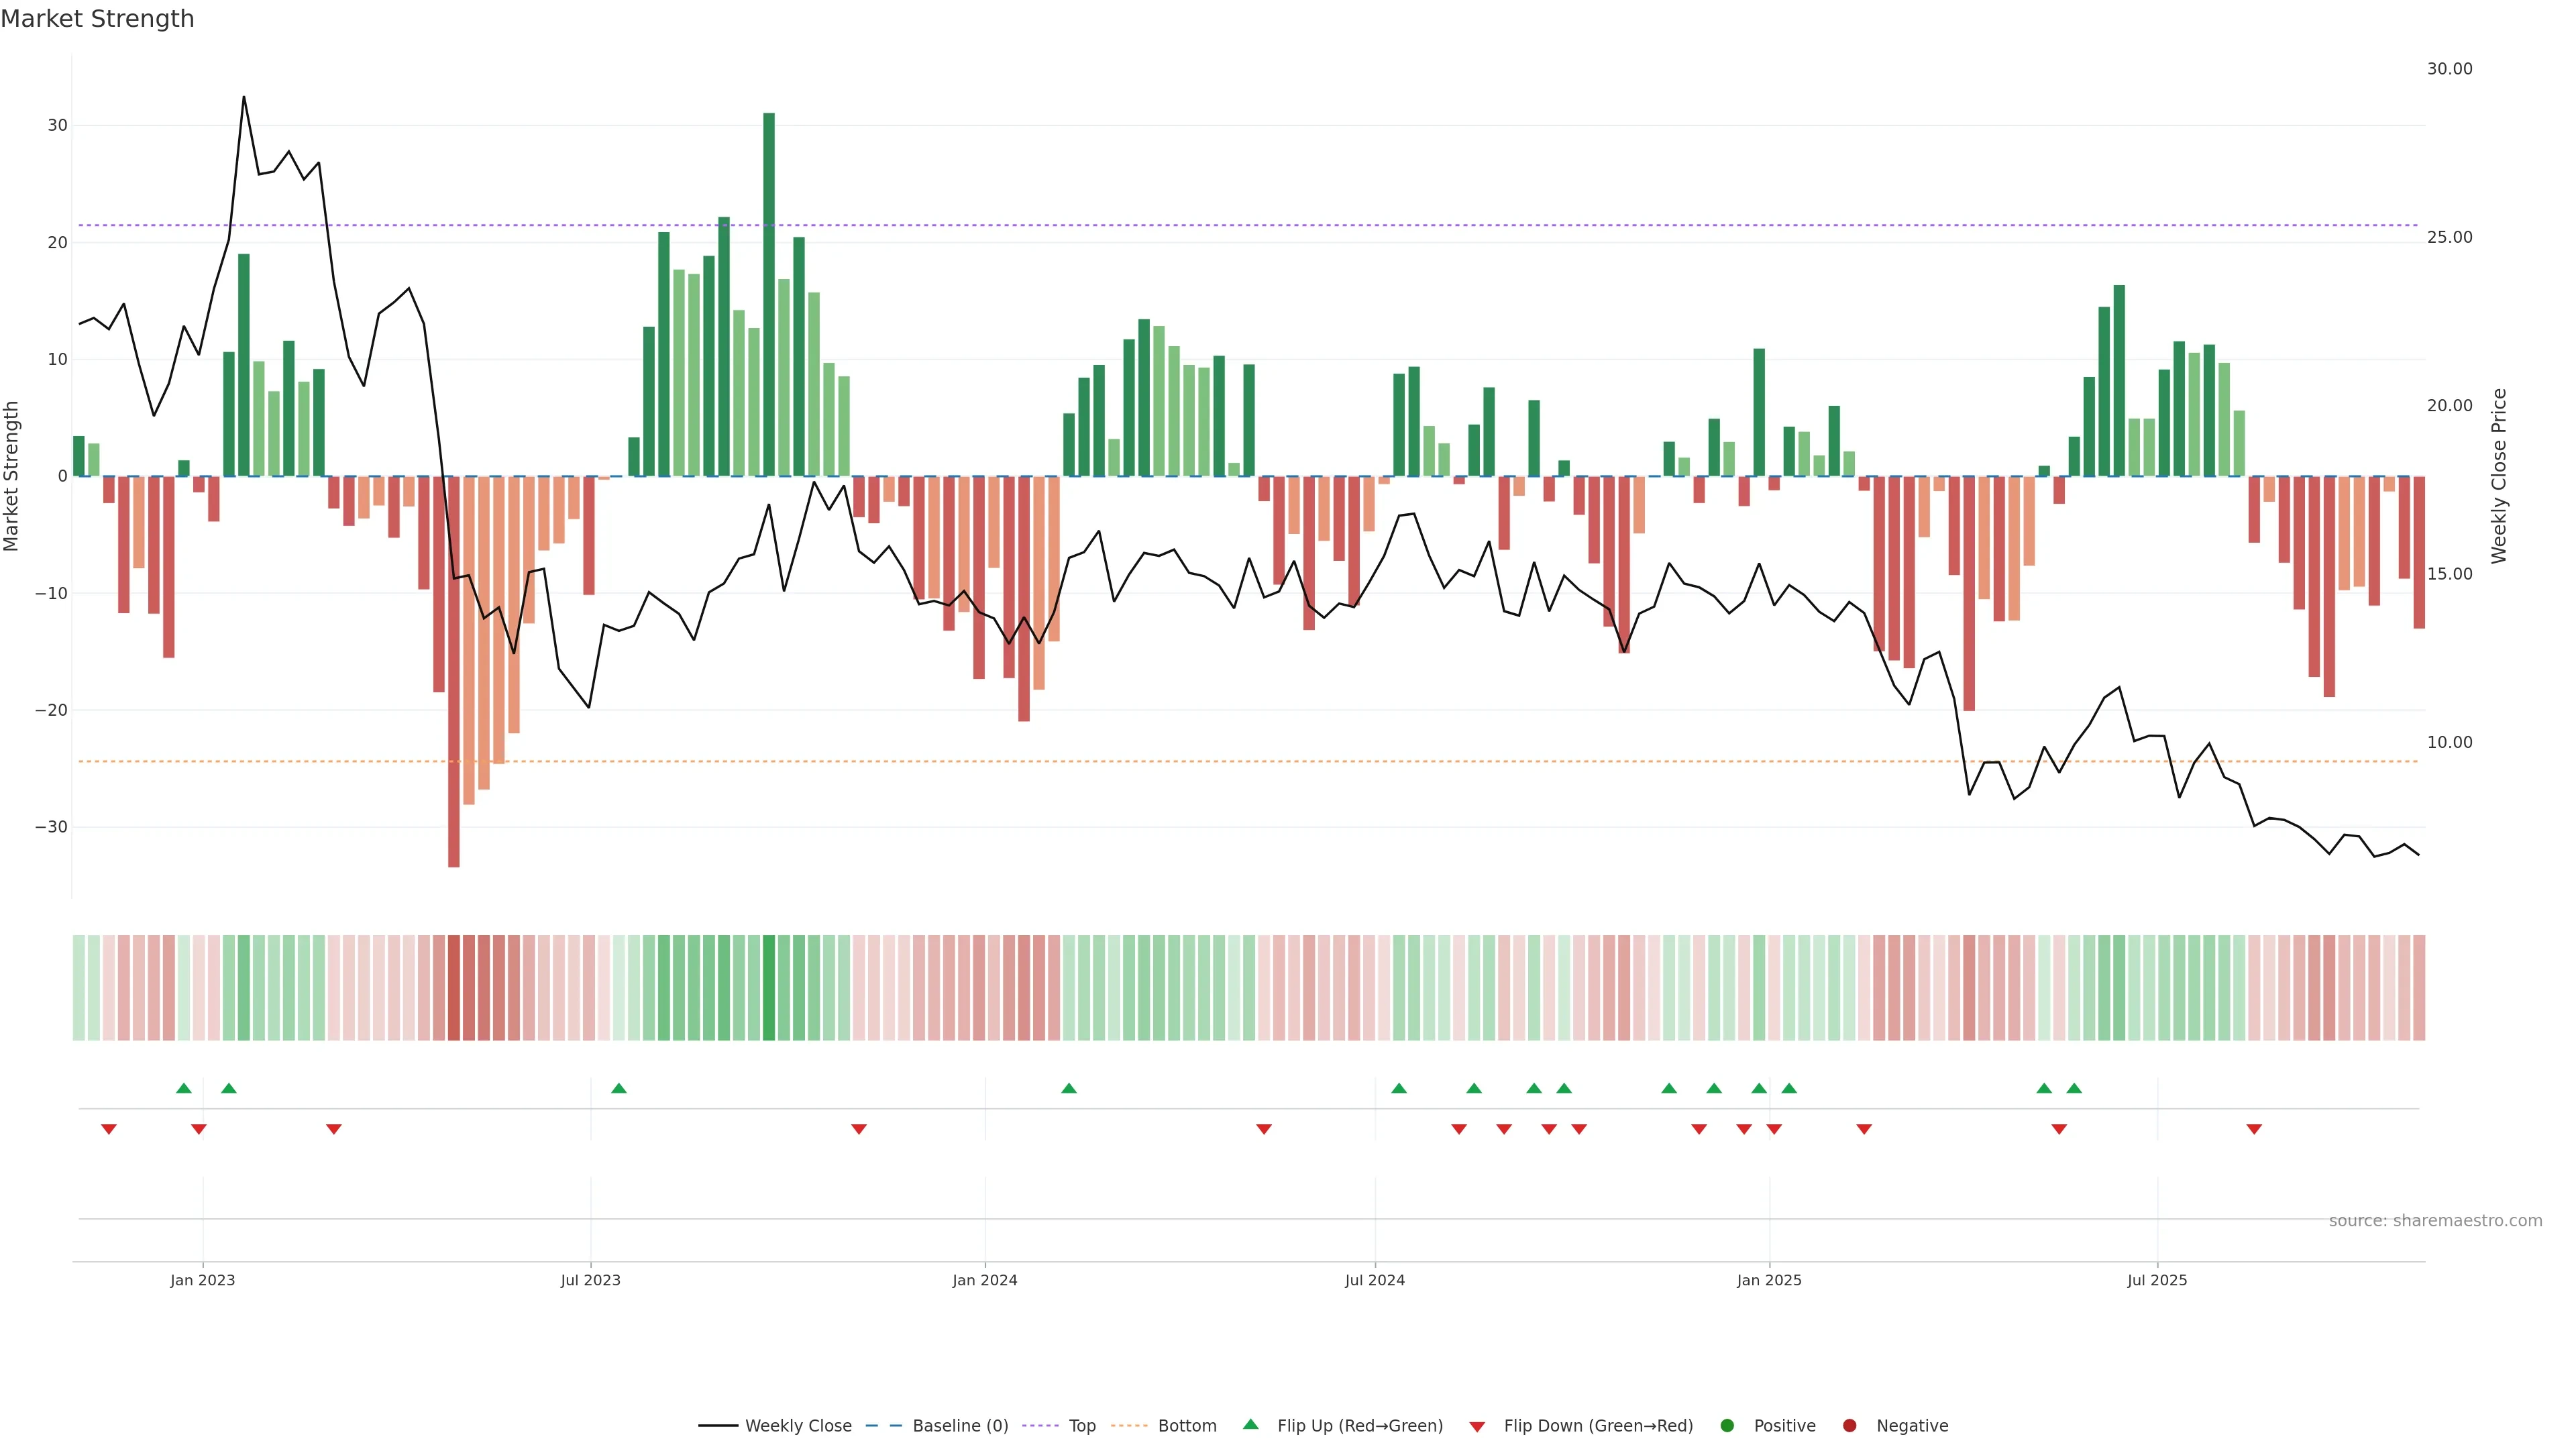Click the Market Strength chart title
Viewport: 2576px width, 1449px height.
click(97, 19)
